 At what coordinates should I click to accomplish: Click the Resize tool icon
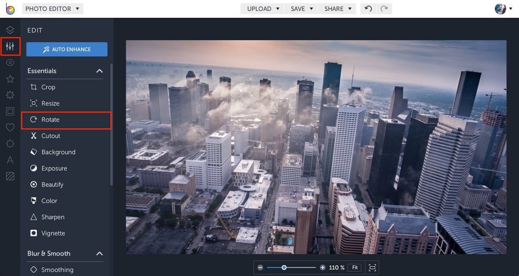(x=34, y=103)
